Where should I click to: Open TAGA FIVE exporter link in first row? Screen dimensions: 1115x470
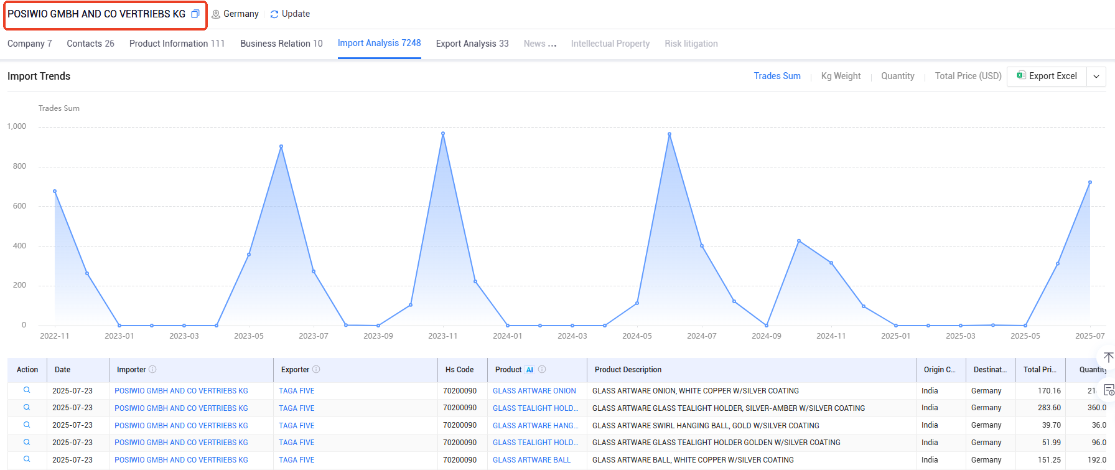click(x=297, y=391)
